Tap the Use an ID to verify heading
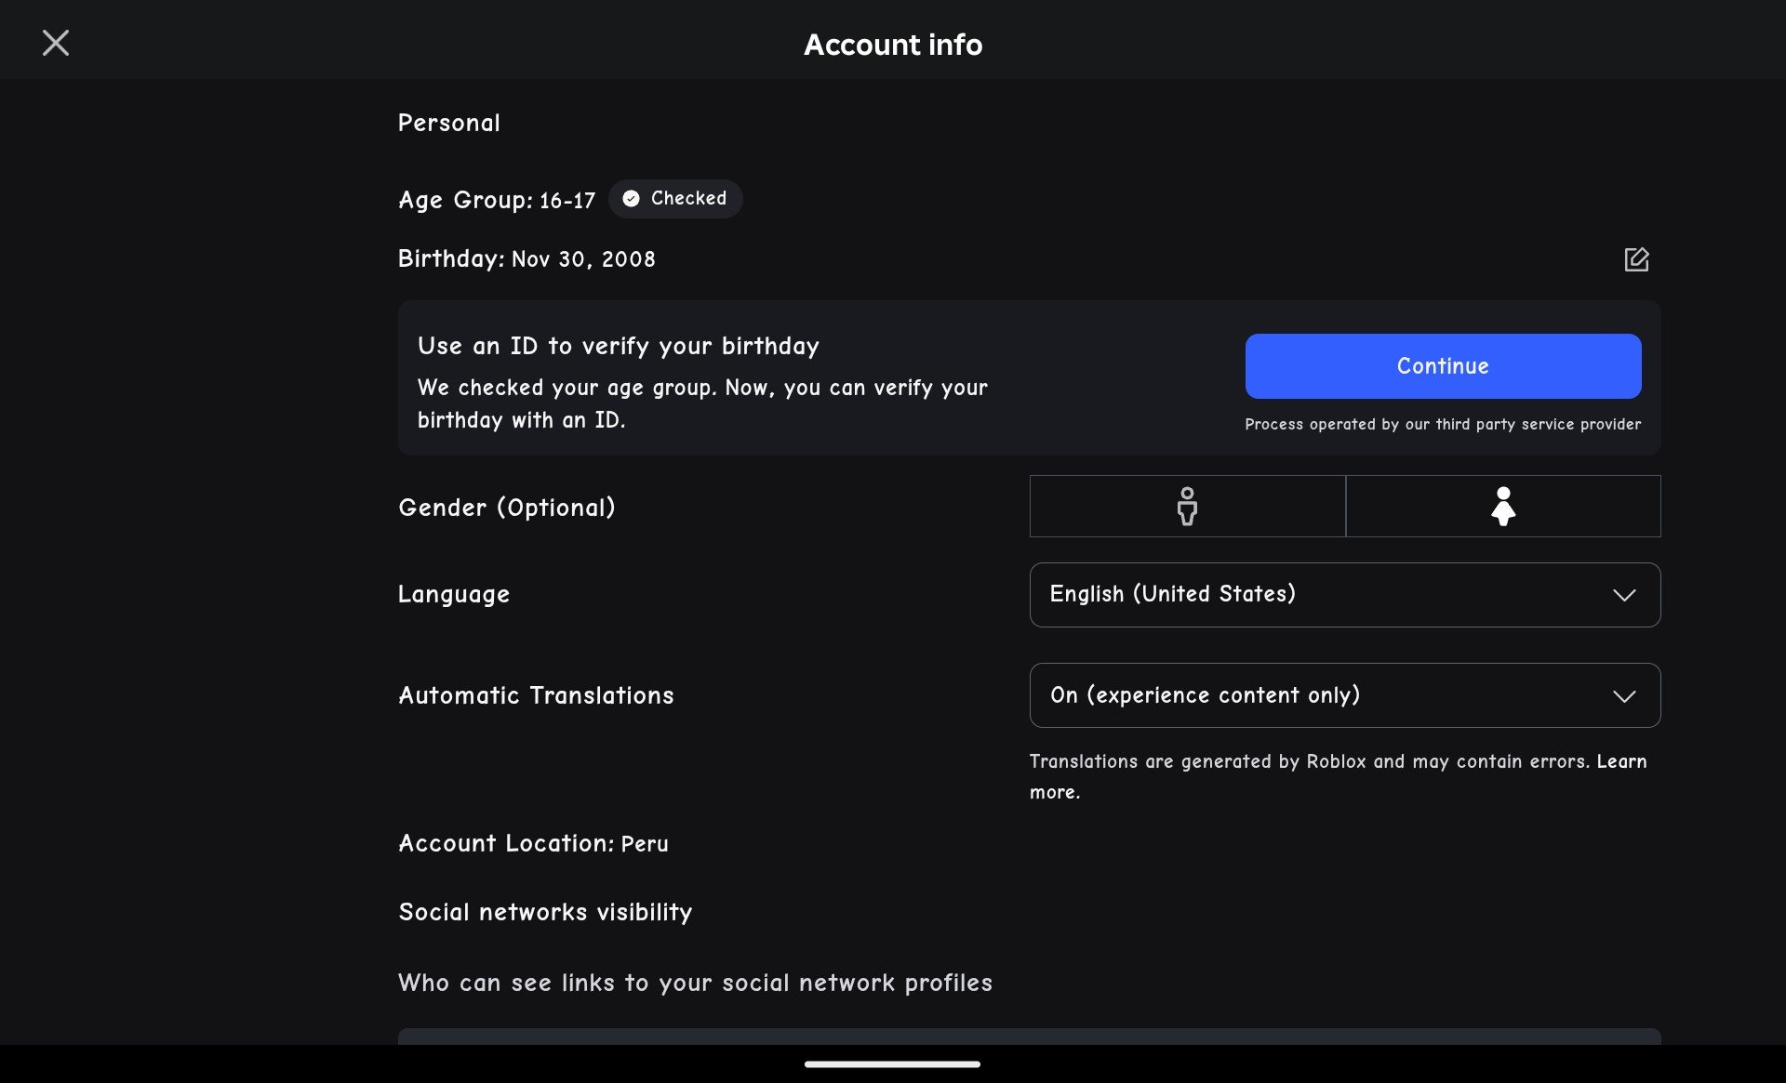The image size is (1786, 1083). pyautogui.click(x=619, y=346)
